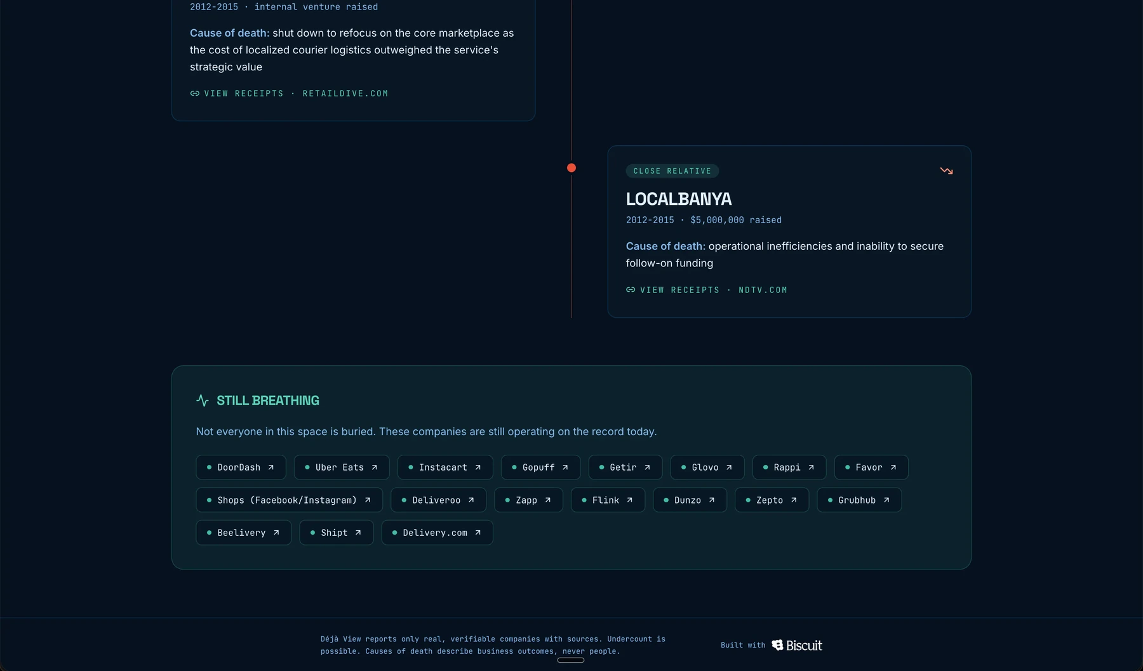
Task: Open the Grubhub company link
Action: point(859,500)
